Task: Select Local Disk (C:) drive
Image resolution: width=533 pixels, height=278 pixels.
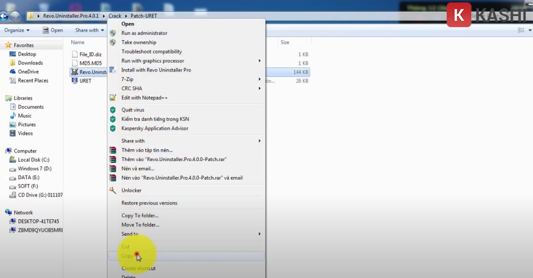Action: click(33, 160)
